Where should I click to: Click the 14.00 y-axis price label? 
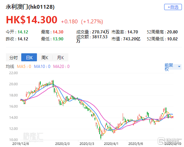[14, 117]
